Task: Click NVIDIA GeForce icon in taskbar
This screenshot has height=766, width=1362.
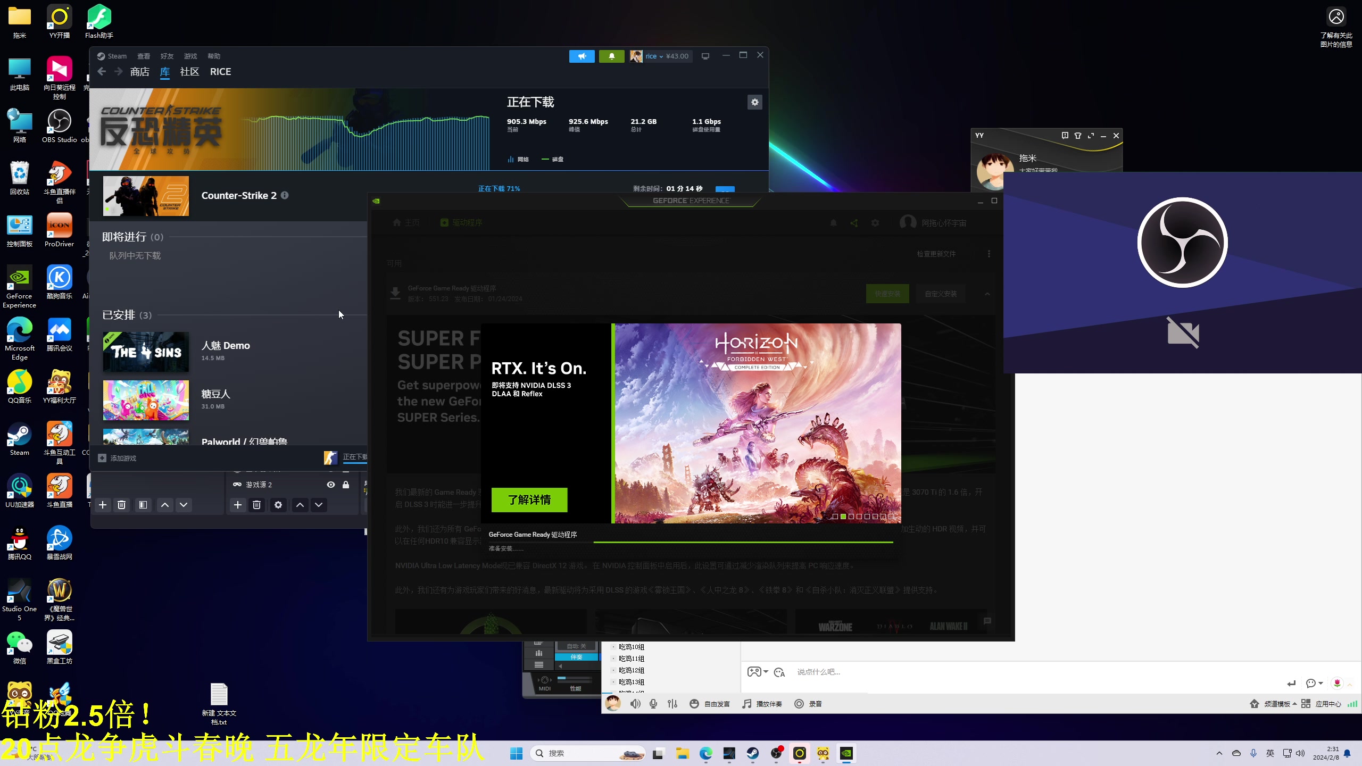Action: 846,753
